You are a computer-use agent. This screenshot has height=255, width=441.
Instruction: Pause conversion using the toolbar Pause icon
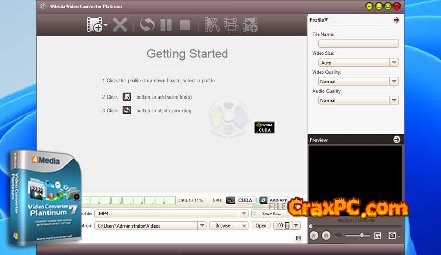point(166,24)
